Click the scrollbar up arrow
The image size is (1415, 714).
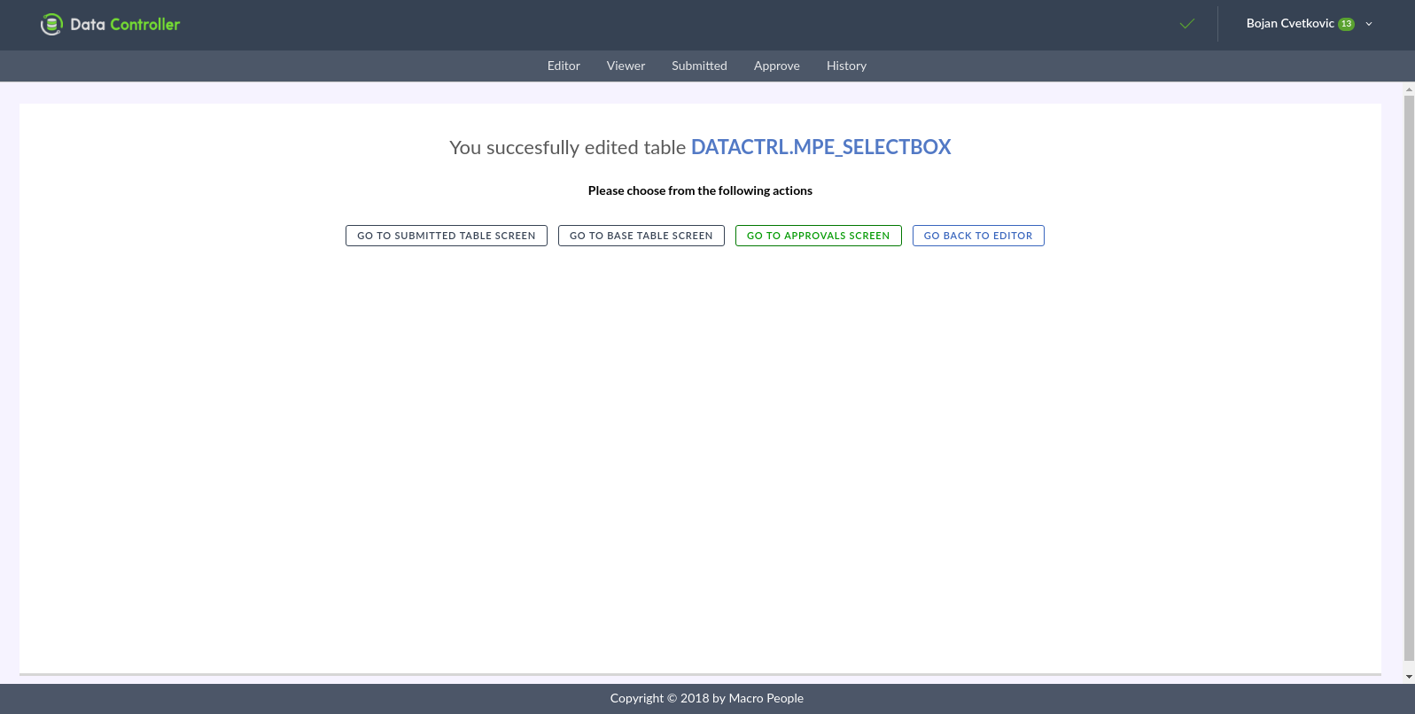[1409, 89]
